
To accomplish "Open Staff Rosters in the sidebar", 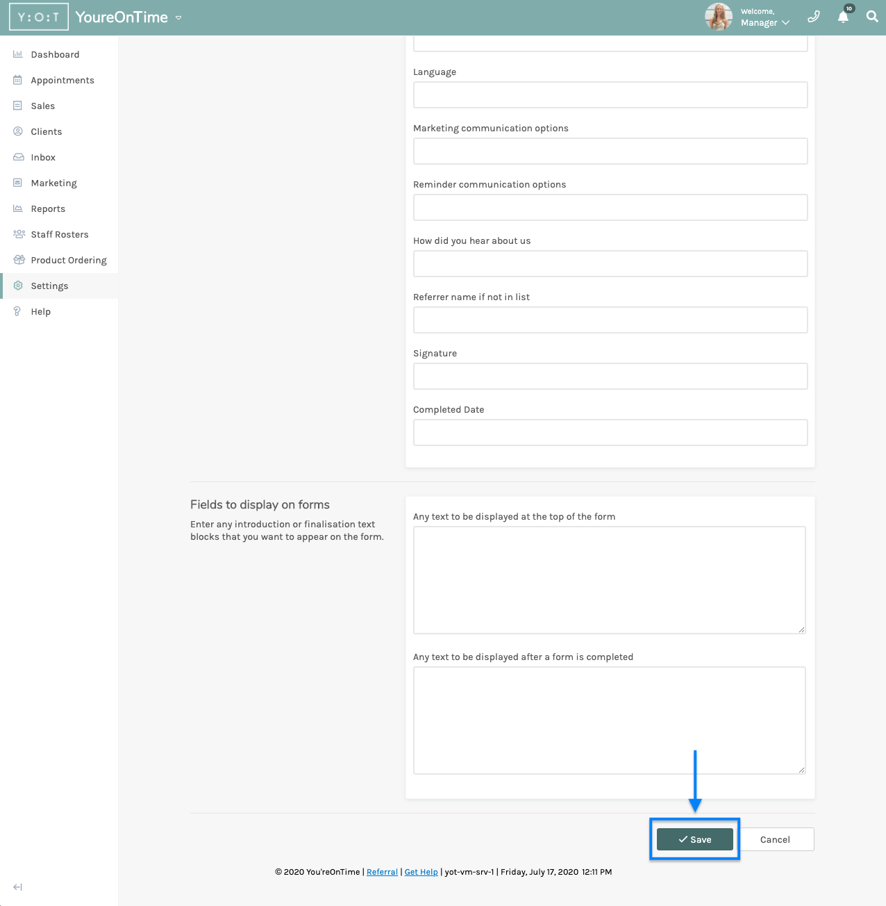I will 60,234.
